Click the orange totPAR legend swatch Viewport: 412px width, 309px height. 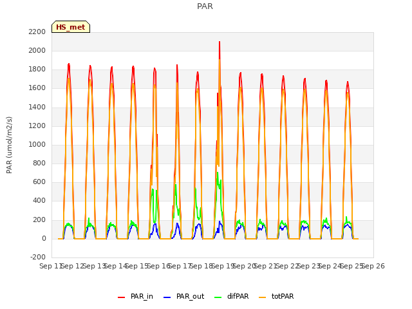pyautogui.click(x=262, y=297)
